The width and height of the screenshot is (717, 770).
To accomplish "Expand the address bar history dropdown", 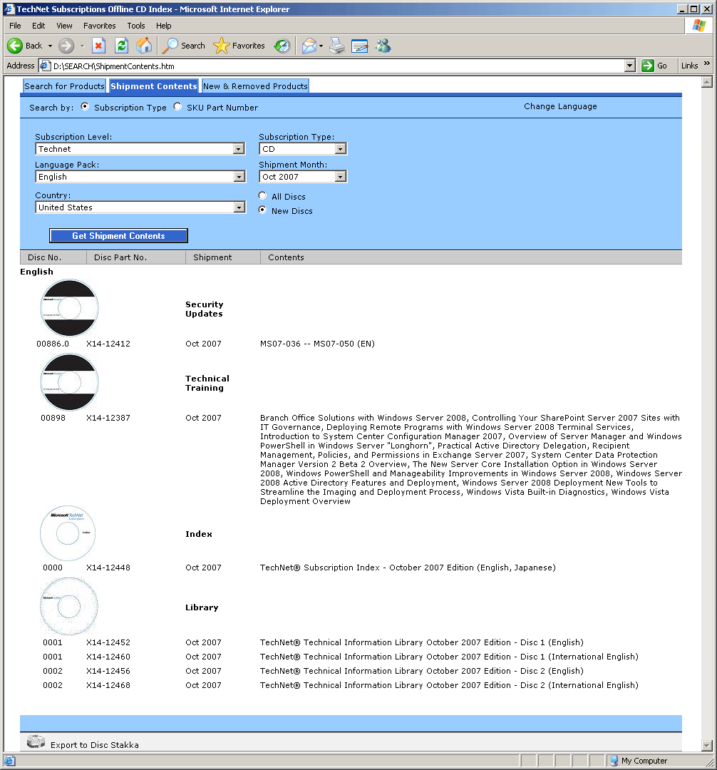I will click(630, 66).
